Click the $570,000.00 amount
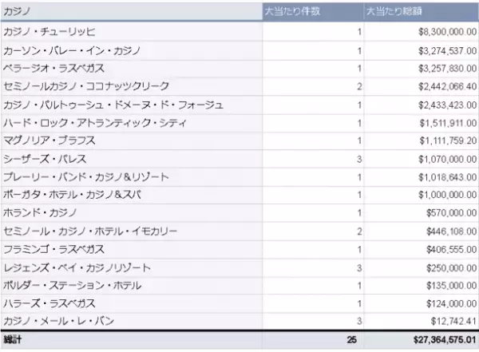Viewport: 479px width, 352px height. click(452, 212)
